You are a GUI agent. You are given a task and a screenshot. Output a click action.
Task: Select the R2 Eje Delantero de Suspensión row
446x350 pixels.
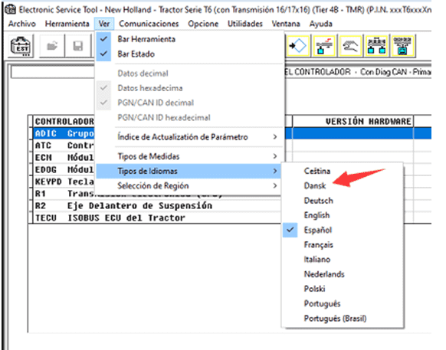157,205
